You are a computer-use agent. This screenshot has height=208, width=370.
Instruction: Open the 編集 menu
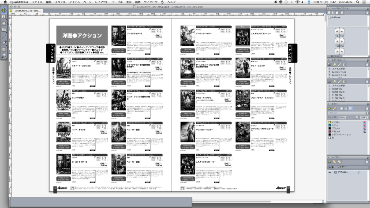pyautogui.click(x=49, y=2)
